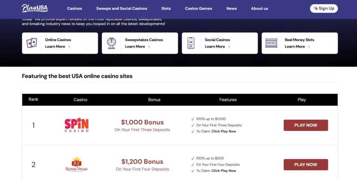Expand Social Casinos Learn More chevron
The image size is (357, 181).
[x=229, y=47]
